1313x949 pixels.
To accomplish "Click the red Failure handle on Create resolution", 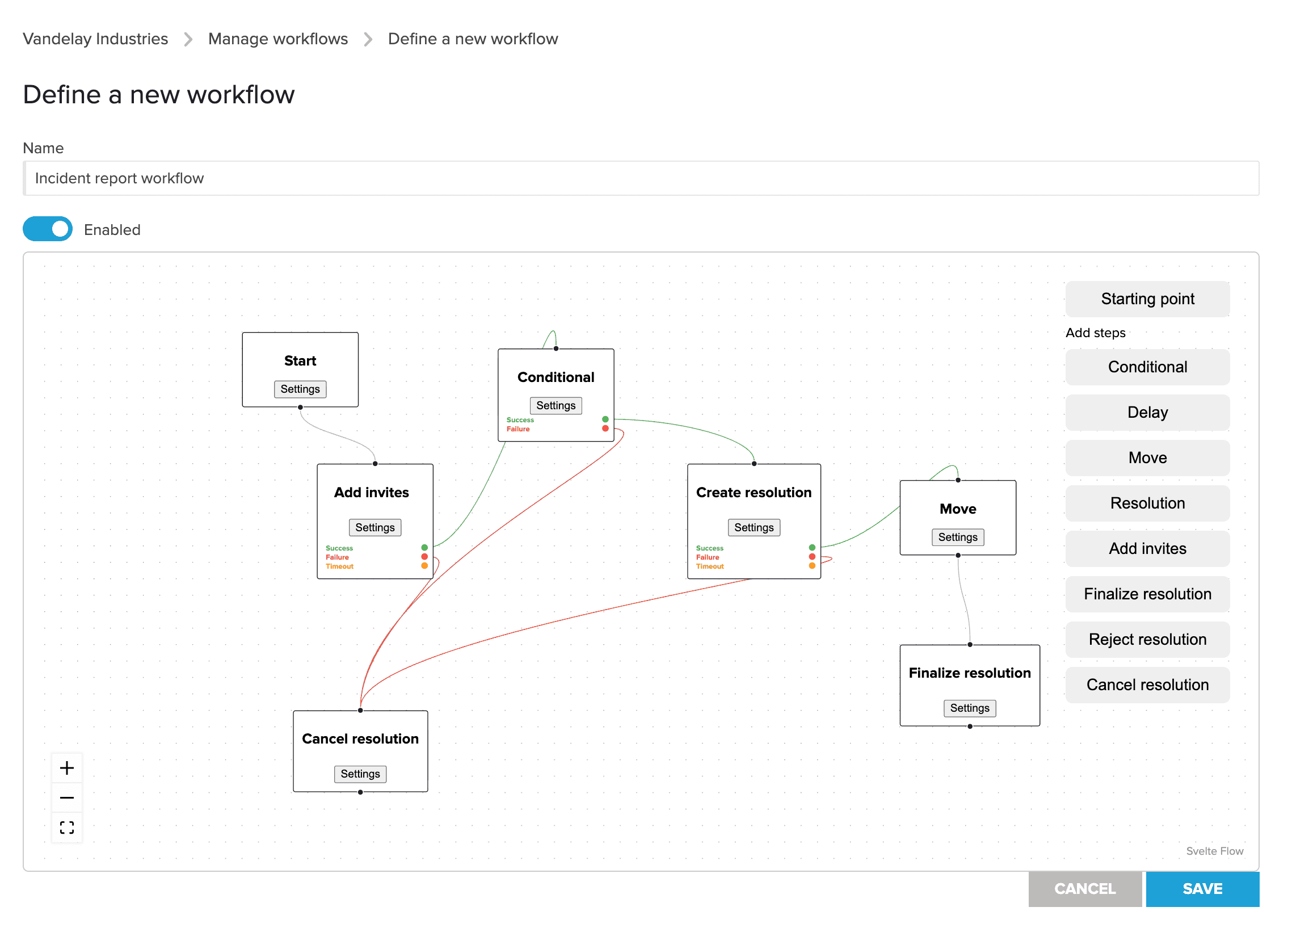I will (811, 556).
